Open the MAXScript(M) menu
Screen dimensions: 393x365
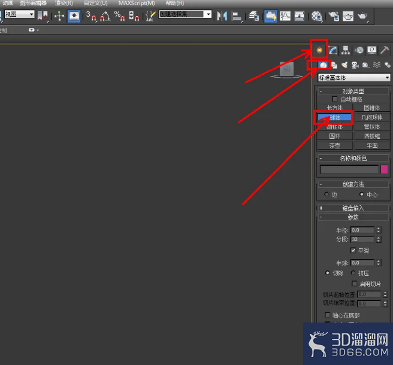pos(137,3)
